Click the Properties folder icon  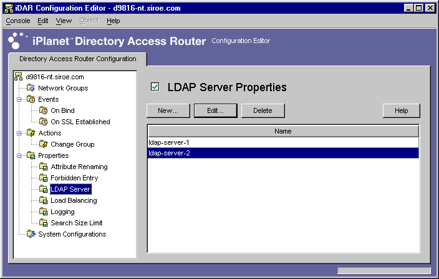(x=31, y=155)
